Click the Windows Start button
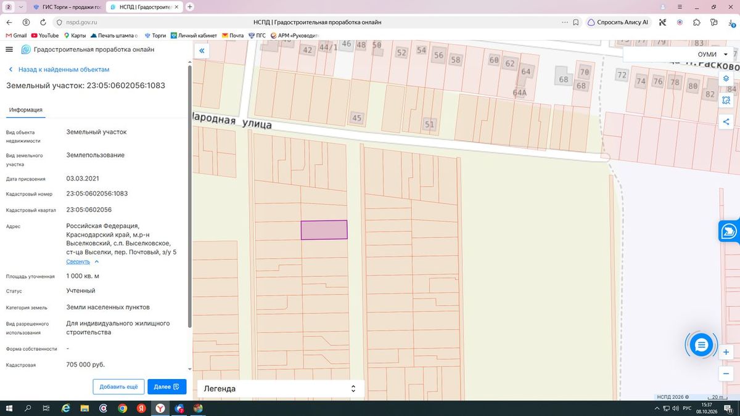 (9, 408)
